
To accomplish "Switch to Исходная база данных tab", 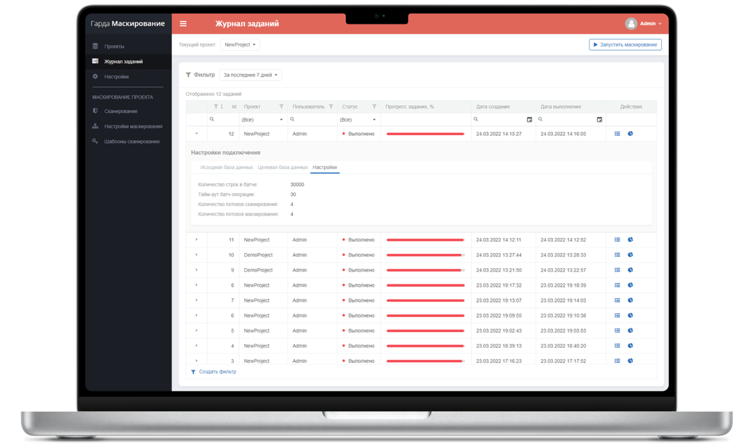I will tap(226, 167).
